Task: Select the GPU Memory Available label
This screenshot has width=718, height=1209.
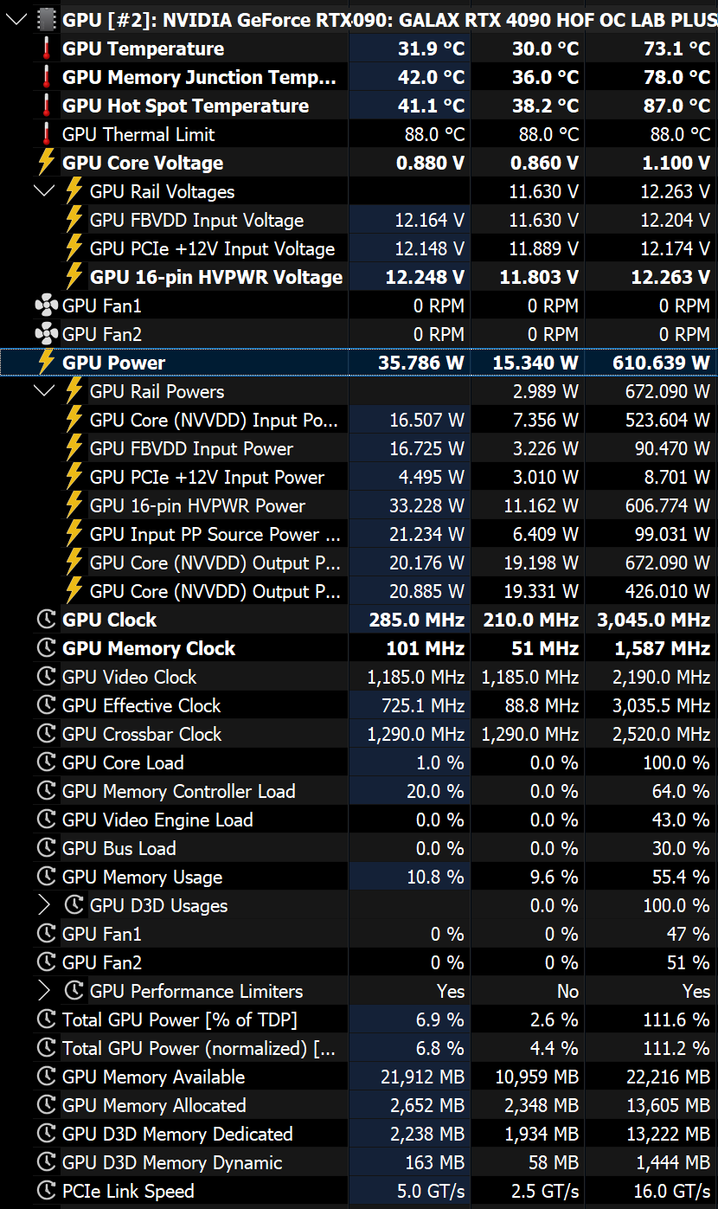Action: point(153,1077)
